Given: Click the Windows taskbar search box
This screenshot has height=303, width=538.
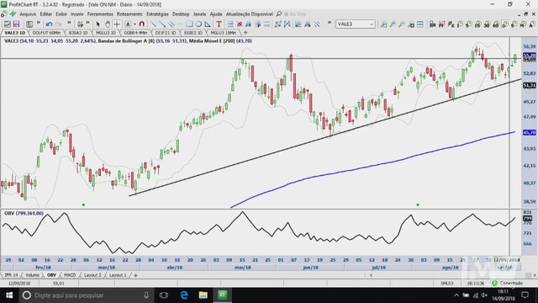Looking at the screenshot, I should click(x=86, y=295).
